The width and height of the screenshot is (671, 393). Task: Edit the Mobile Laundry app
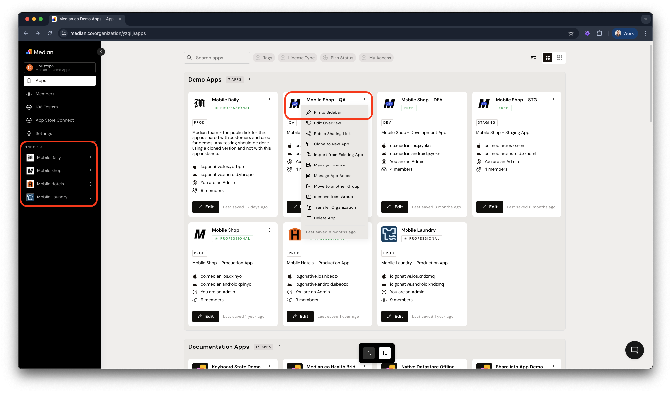[395, 317]
